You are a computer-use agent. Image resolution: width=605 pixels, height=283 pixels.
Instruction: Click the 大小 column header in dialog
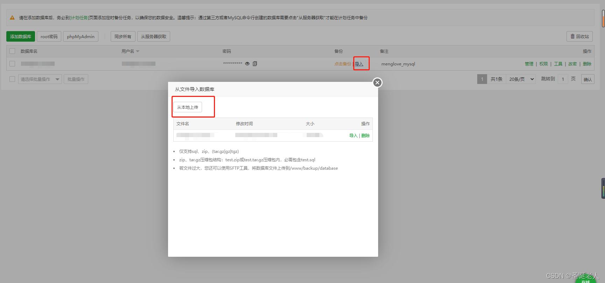310,123
